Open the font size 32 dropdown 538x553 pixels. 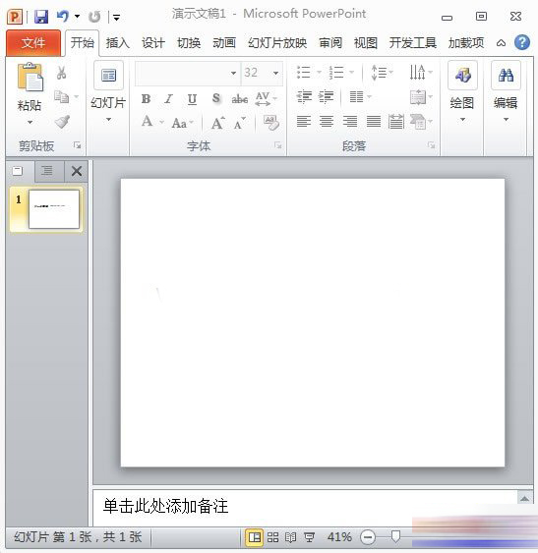coord(276,73)
